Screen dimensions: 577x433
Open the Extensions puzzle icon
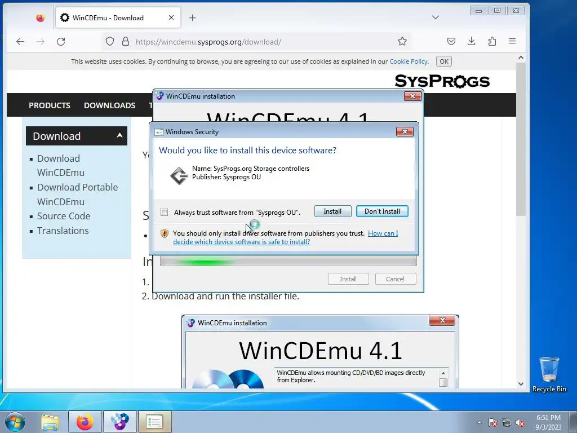coord(492,41)
